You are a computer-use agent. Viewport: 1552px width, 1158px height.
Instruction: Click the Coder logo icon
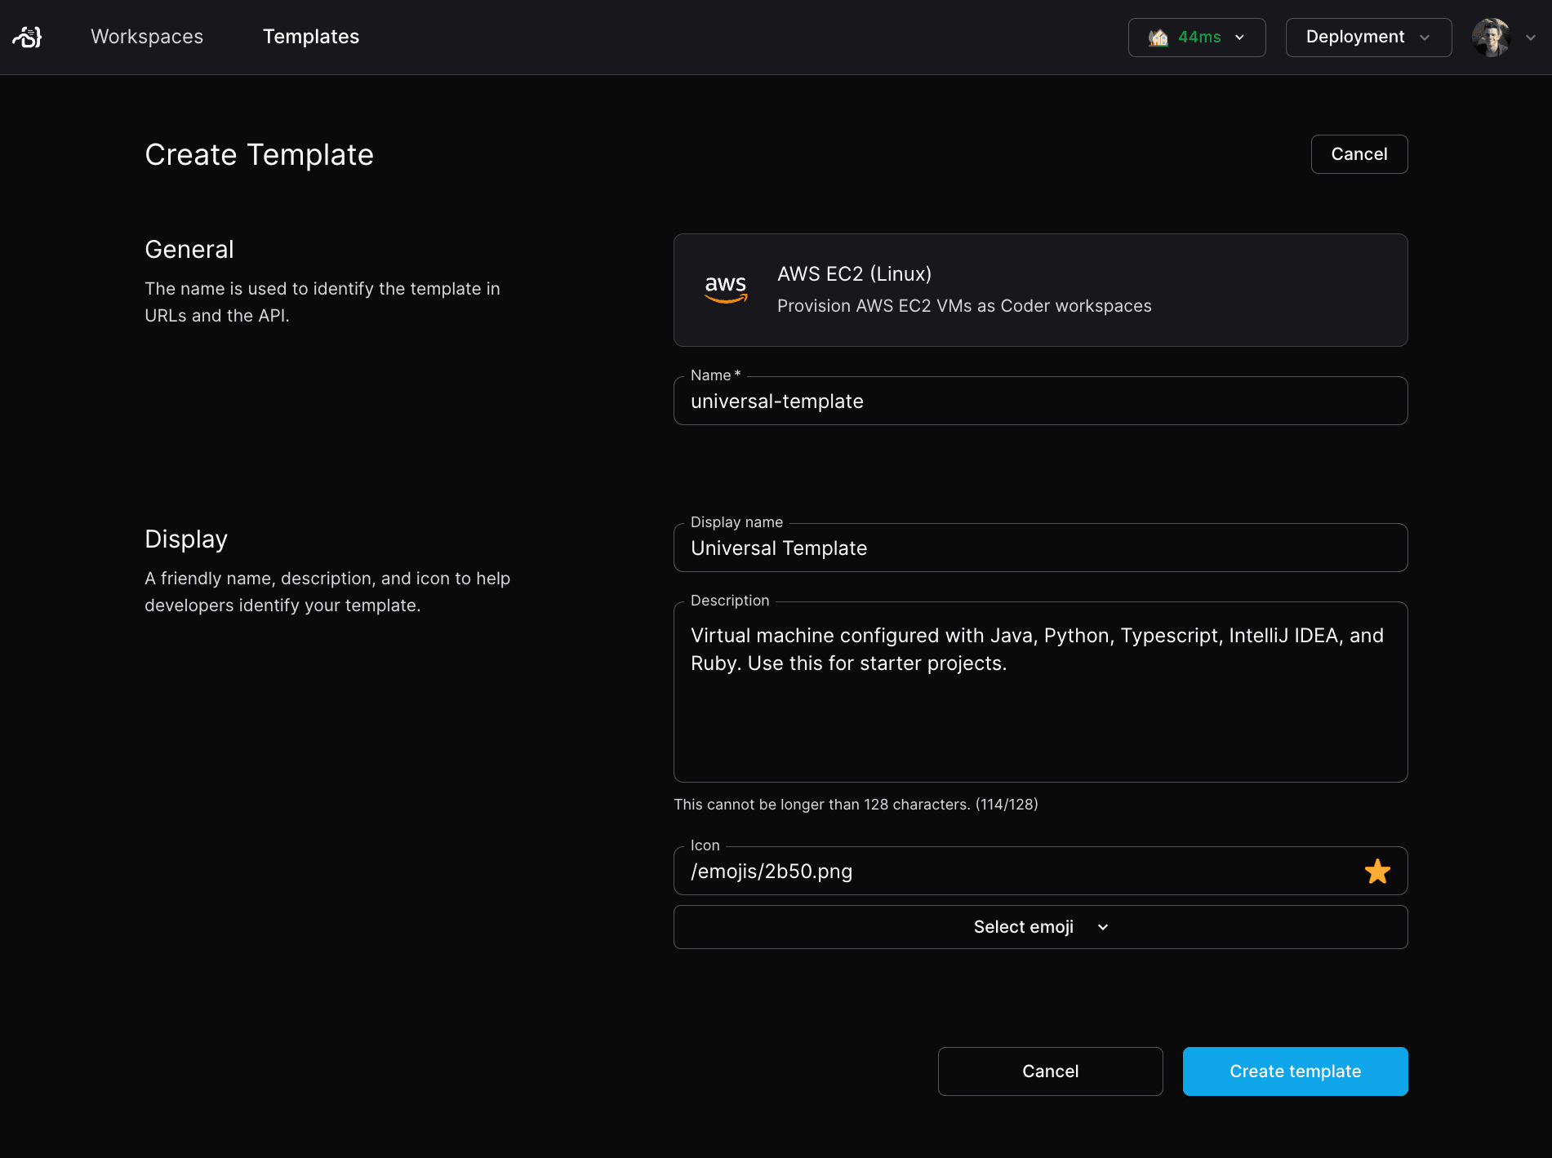click(x=27, y=37)
